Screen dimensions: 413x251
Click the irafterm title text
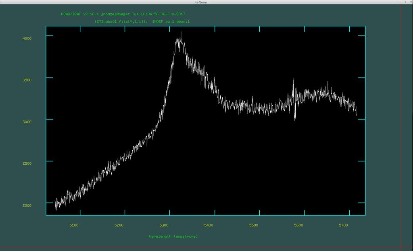[x=201, y=2]
